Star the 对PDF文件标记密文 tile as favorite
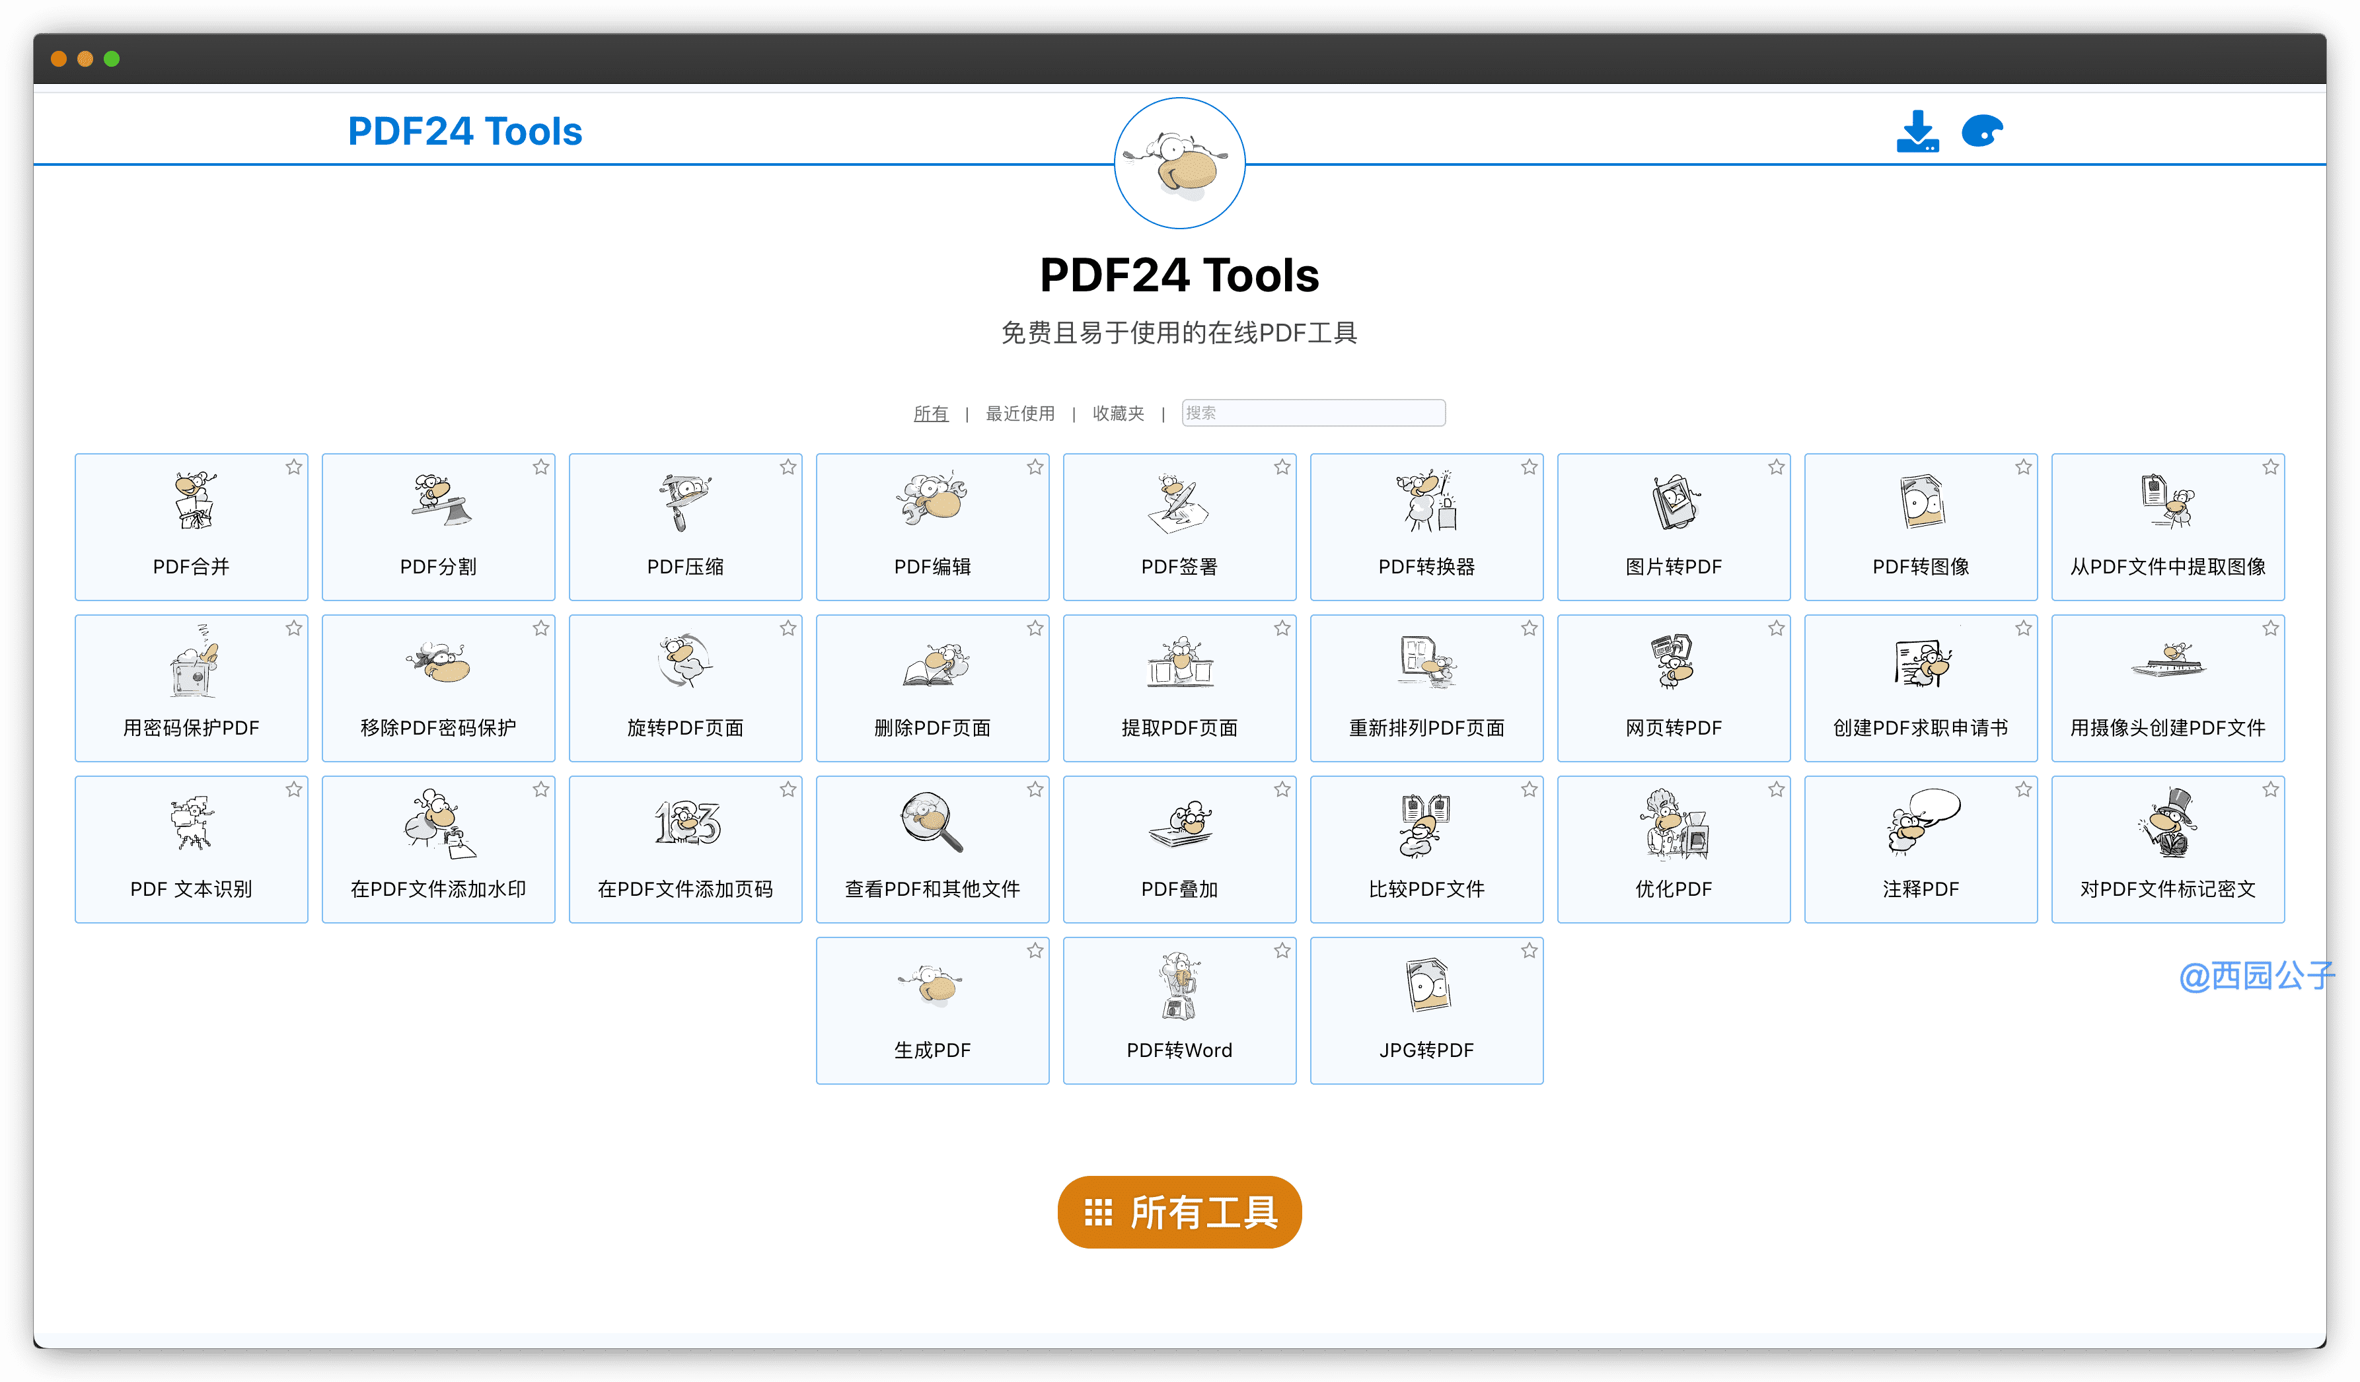Screen dimensions: 2360x1382 pyautogui.click(x=2272, y=789)
